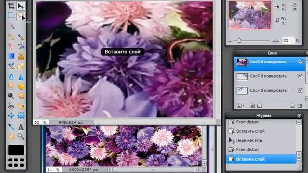The width and height of the screenshot is (308, 173).
Task: Click the navigator zoom slider handle
Action: (x=239, y=40)
